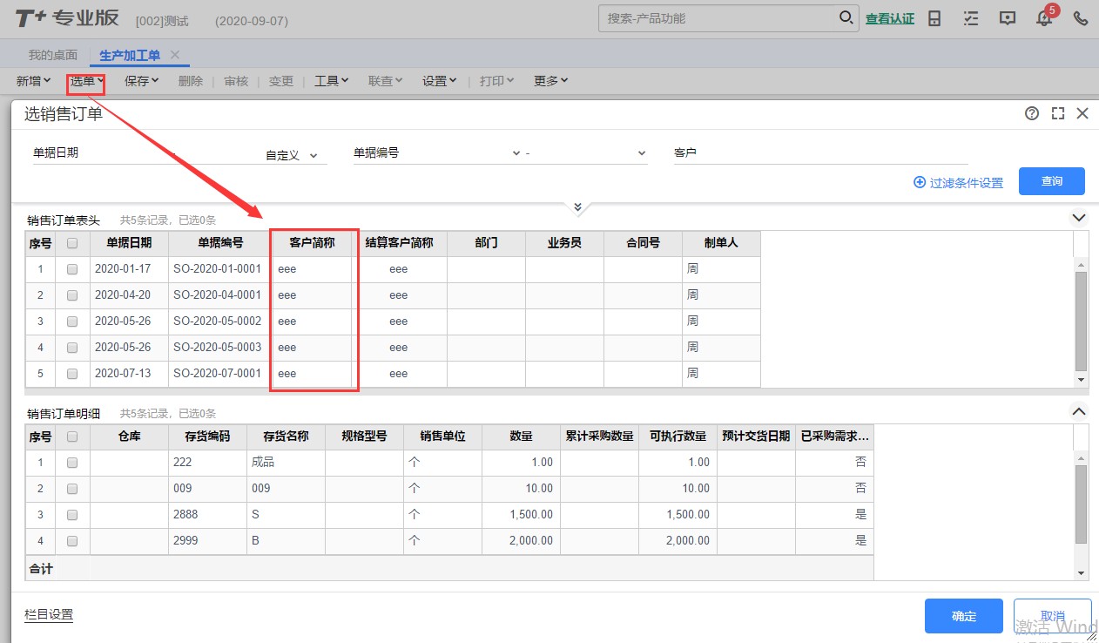
Task: Select all rows in 销售订单明细 header checkbox
Action: 72,437
